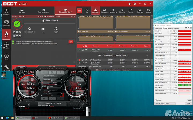Select the Voltage sensors tab in OCCT
This screenshot has width=193, height=120.
[x=104, y=11]
